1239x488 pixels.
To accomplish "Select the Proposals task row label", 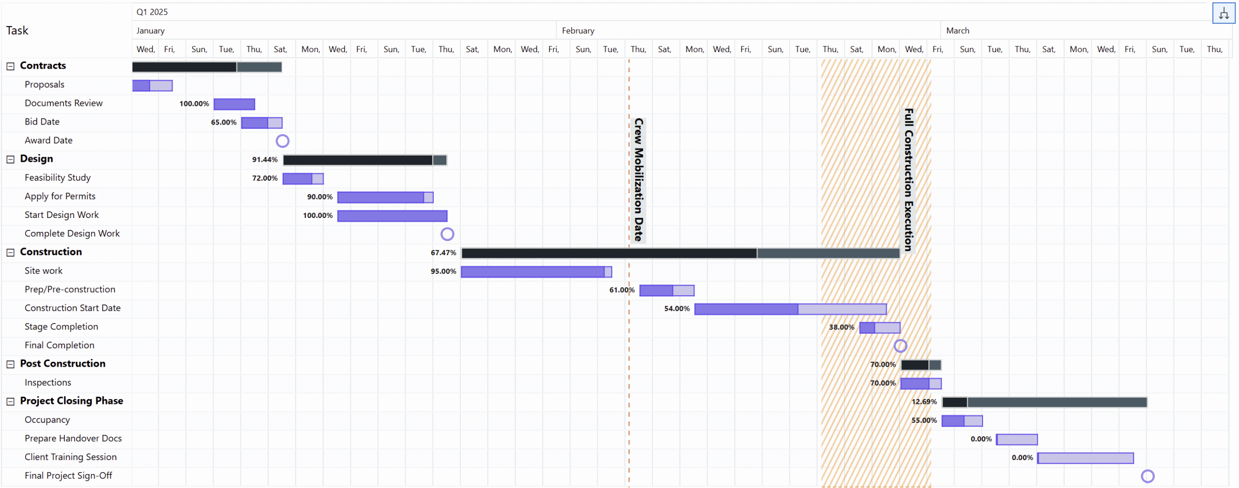I will click(x=45, y=85).
